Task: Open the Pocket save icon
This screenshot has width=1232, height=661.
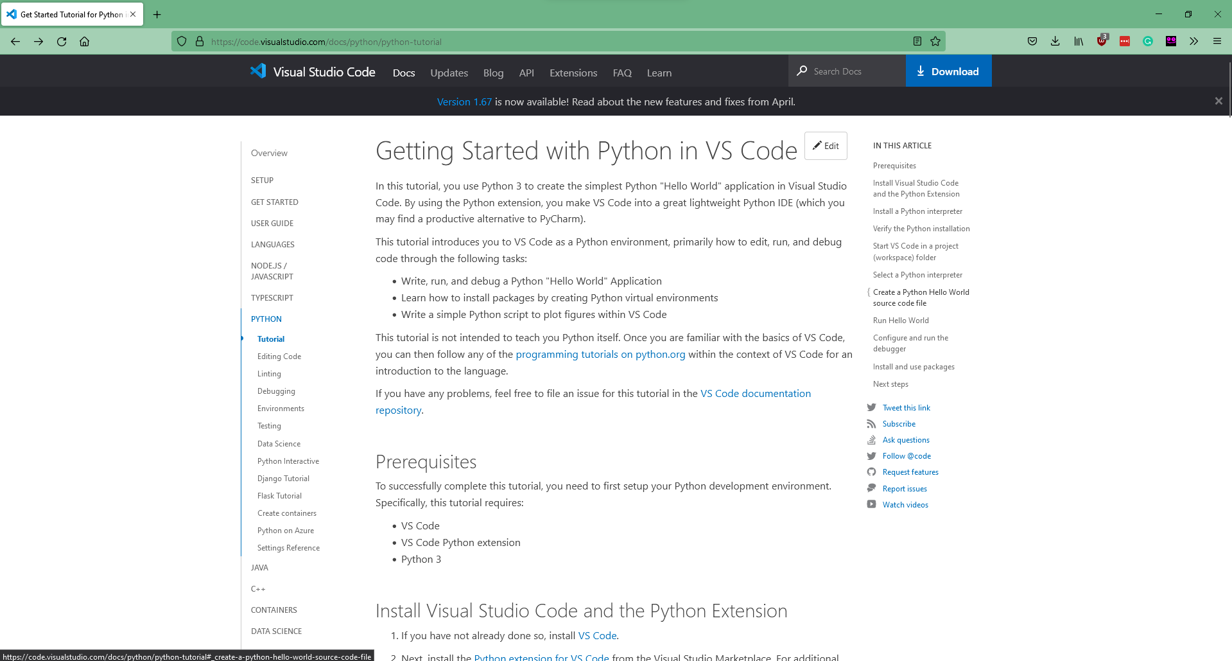Action: point(1032,42)
